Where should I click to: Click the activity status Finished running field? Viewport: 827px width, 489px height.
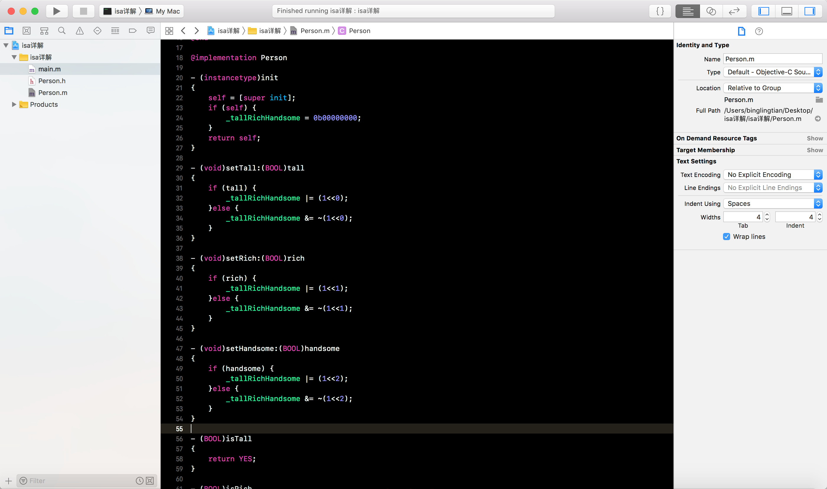[x=413, y=11]
